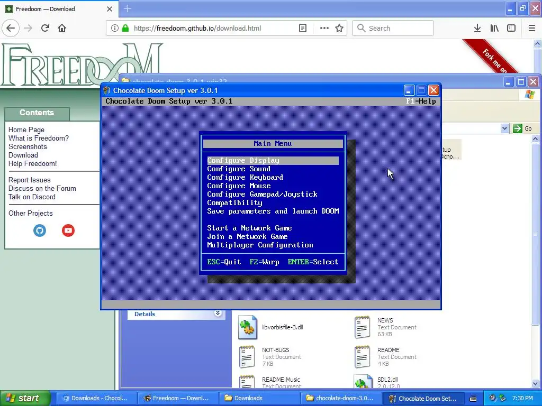Click the Firefox address bar URL
542x406 pixels.
(x=197, y=29)
